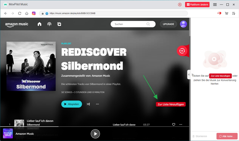Click the Plattform ändern button
The image size is (239, 141).
click(197, 4)
